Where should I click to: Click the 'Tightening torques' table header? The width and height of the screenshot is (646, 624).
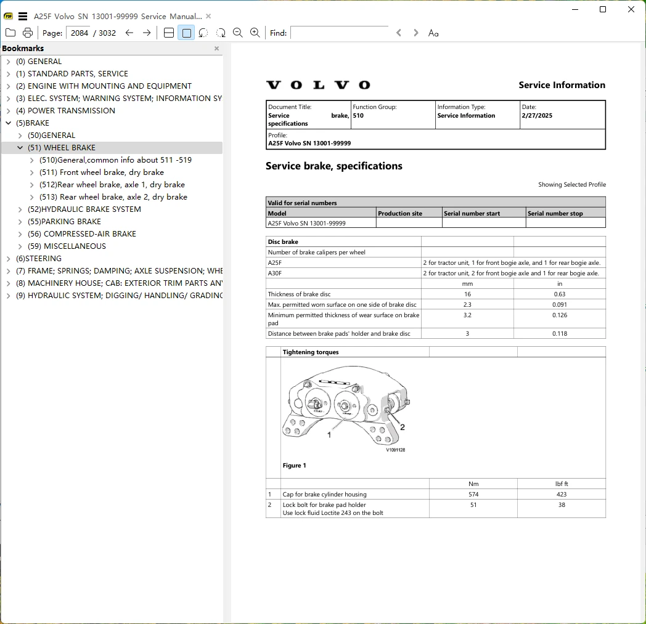(311, 352)
